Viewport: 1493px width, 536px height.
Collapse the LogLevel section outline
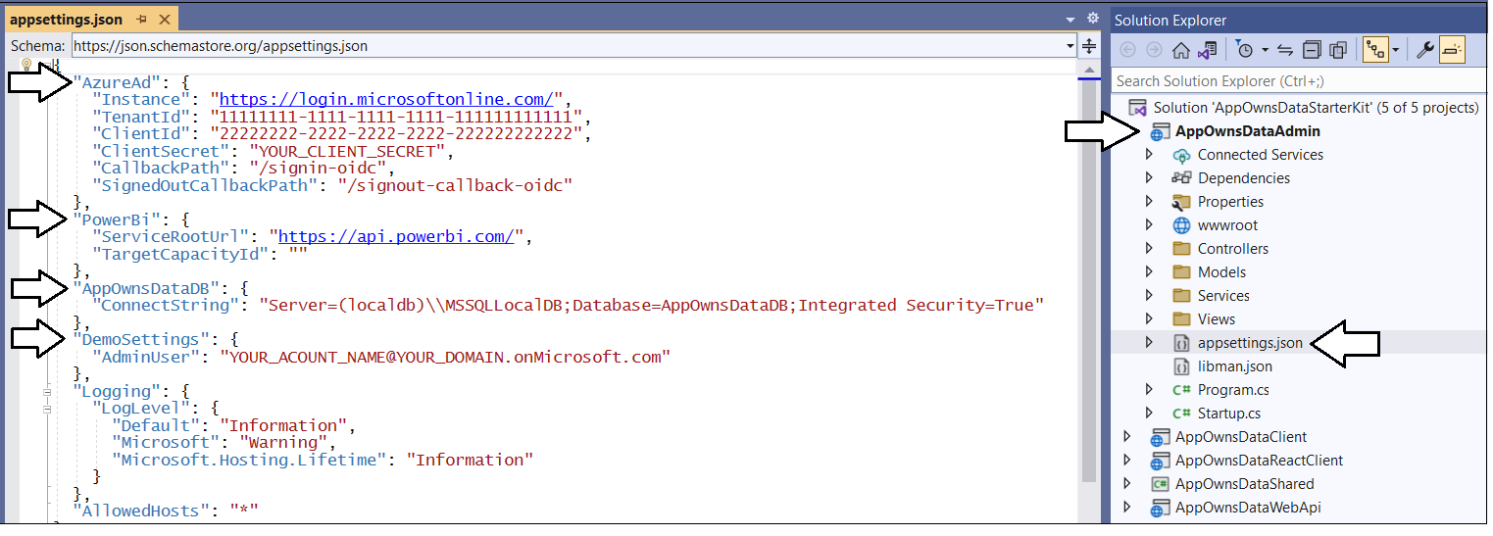[47, 409]
